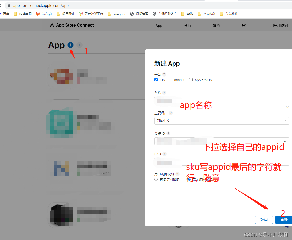292x240 pixels.
Task: Click the help icon next to 套装 ID
Action: tap(168, 133)
